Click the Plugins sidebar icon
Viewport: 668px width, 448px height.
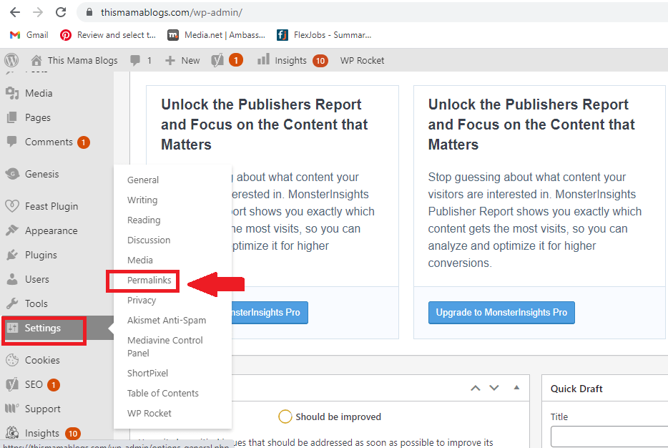(12, 255)
